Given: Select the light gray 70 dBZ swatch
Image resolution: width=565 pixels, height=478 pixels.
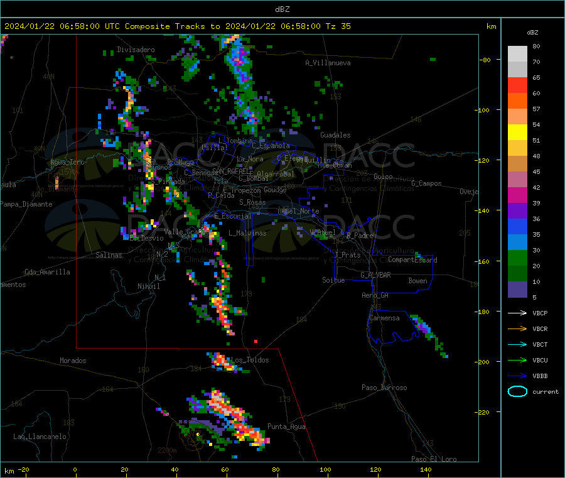Looking at the screenshot, I should [517, 54].
